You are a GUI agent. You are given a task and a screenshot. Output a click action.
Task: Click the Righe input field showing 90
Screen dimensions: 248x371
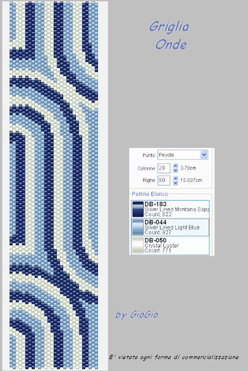coord(164,180)
